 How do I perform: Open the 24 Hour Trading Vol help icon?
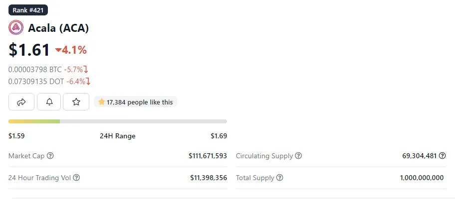pos(76,178)
